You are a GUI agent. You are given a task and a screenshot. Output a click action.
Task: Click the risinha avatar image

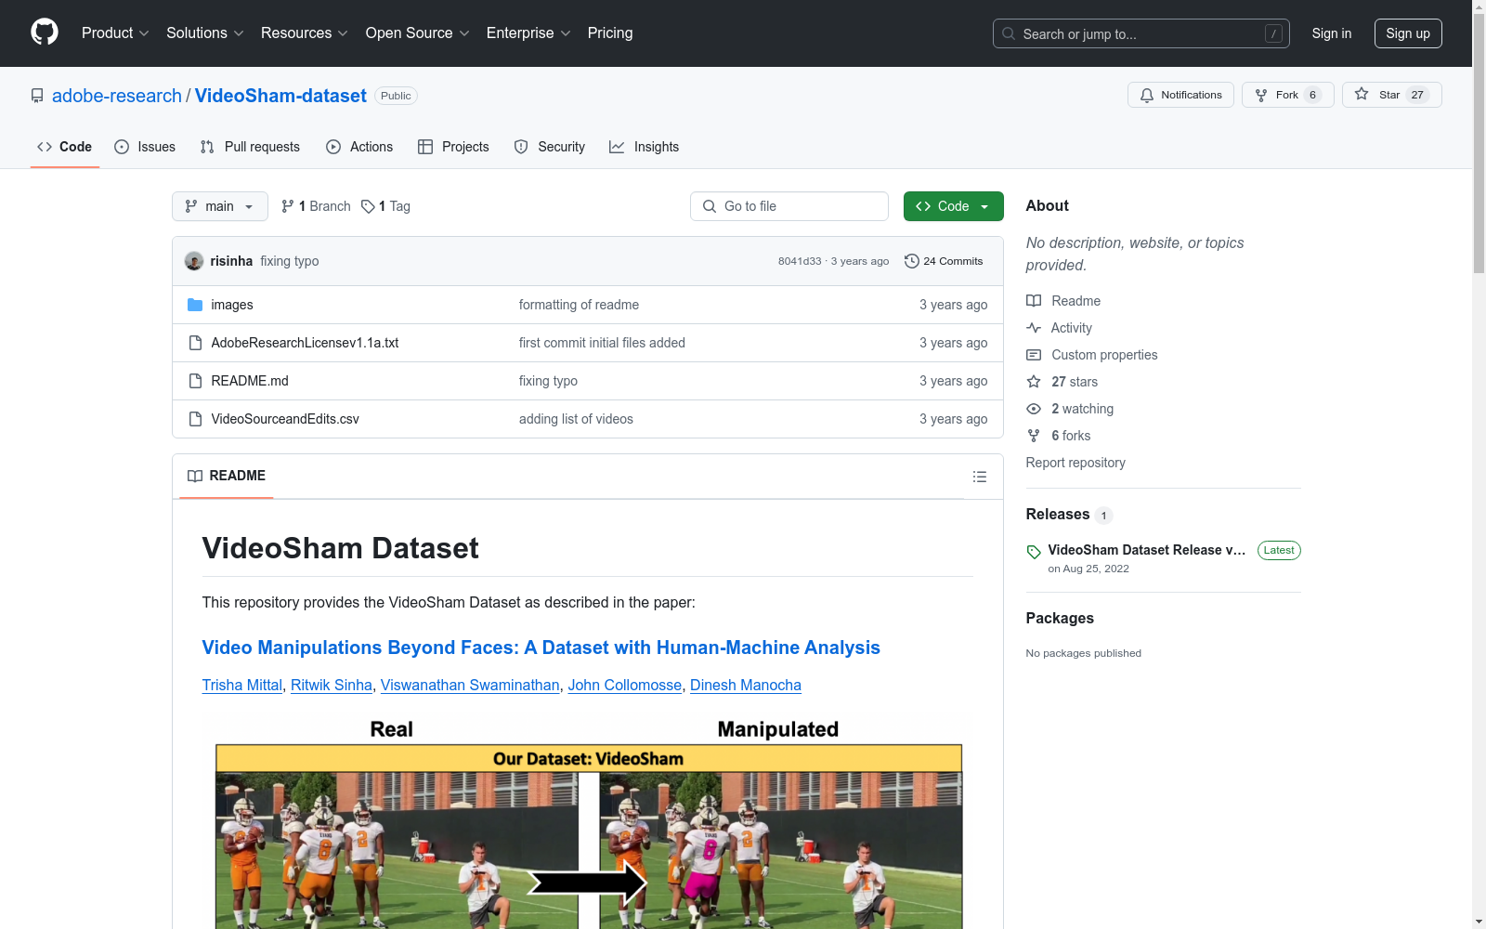click(x=194, y=261)
